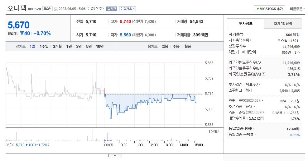Click the 외국인보유주식수(B) value 436,315

click(x=293, y=69)
